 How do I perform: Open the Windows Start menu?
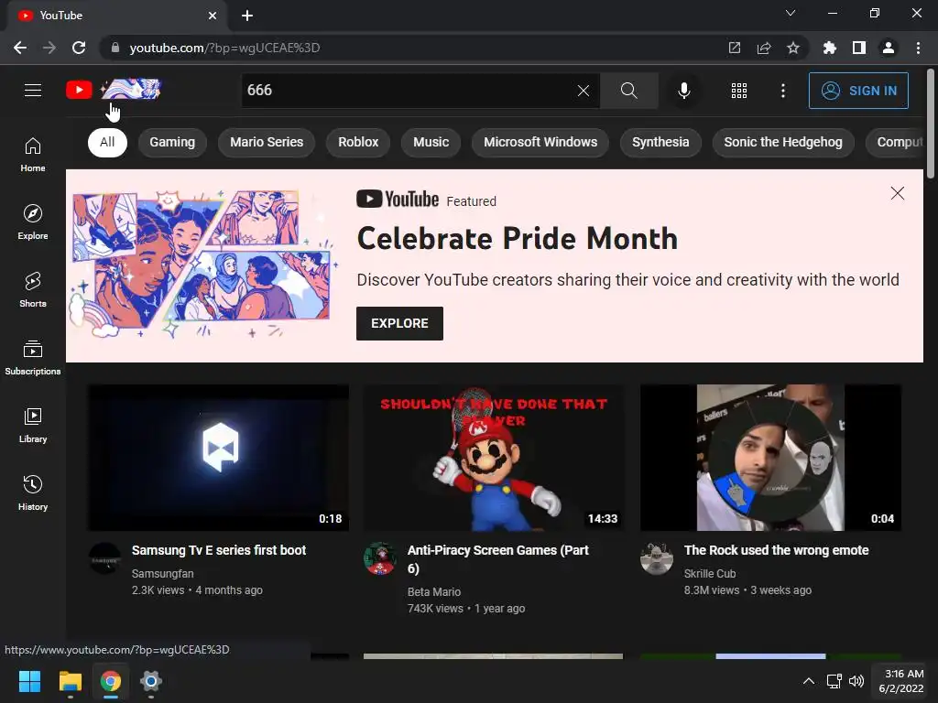[x=29, y=681]
